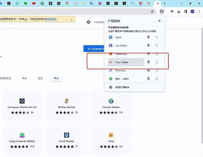The height and width of the screenshot is (157, 203).
Task: Click the UniSat Wallet icon
Action: click(66, 101)
